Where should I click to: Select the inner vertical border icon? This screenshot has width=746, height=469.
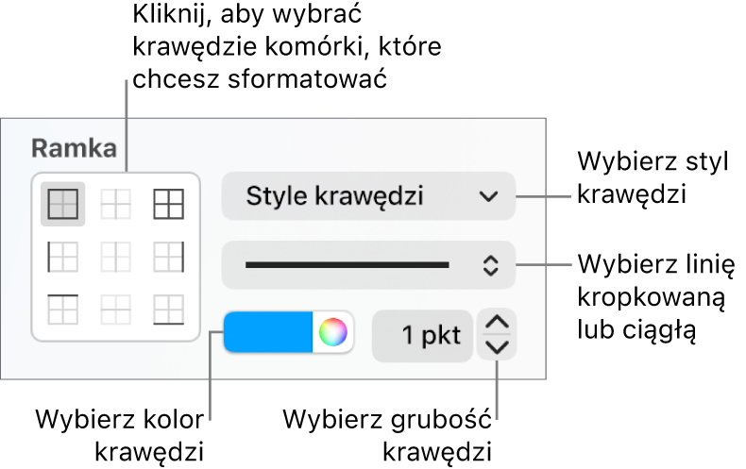point(115,257)
